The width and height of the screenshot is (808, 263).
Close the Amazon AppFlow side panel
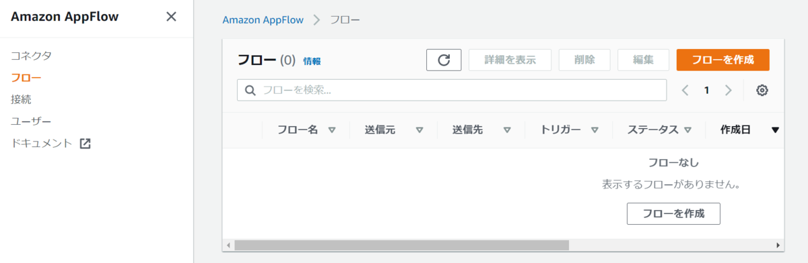point(171,17)
